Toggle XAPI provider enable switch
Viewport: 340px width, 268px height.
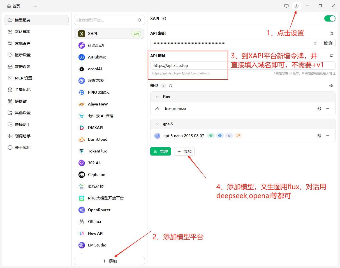pyautogui.click(x=330, y=18)
